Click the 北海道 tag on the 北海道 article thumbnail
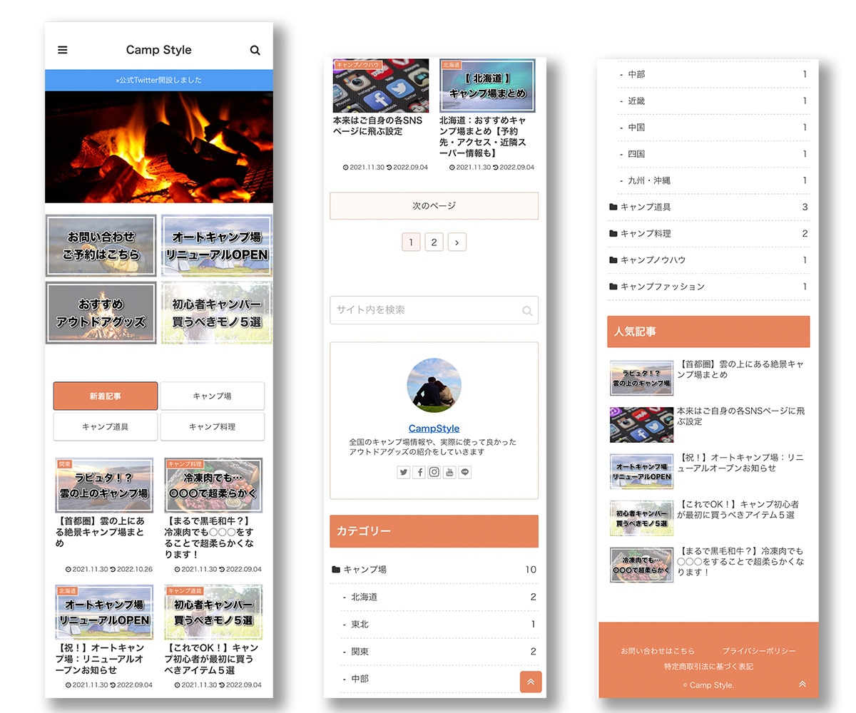Image resolution: width=856 pixels, height=713 pixels. point(452,64)
